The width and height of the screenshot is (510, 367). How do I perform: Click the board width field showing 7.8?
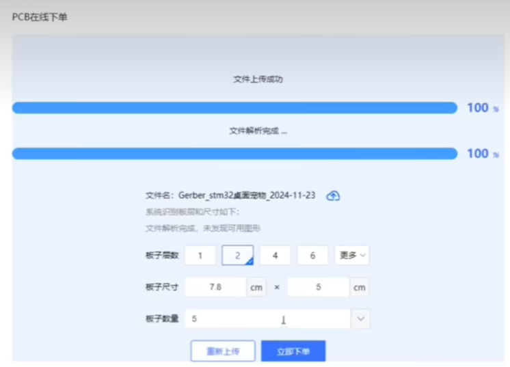click(215, 287)
